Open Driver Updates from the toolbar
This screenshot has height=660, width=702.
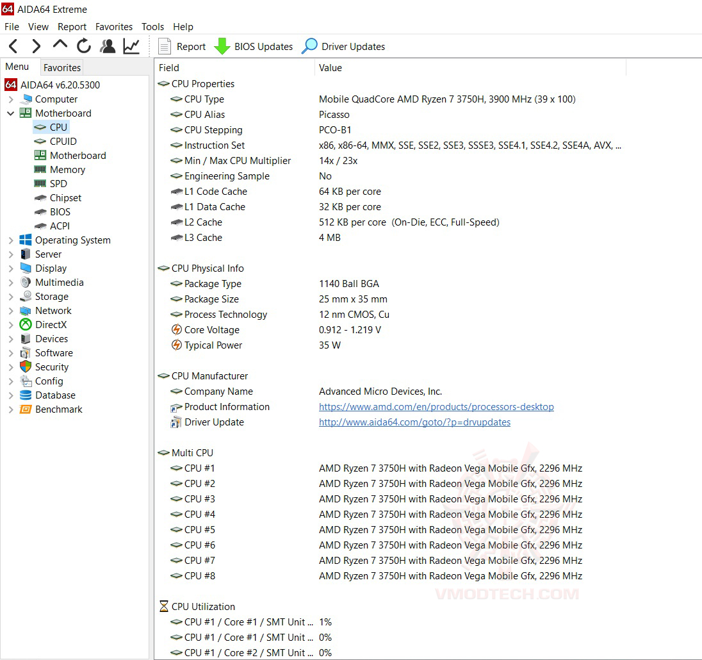point(343,46)
